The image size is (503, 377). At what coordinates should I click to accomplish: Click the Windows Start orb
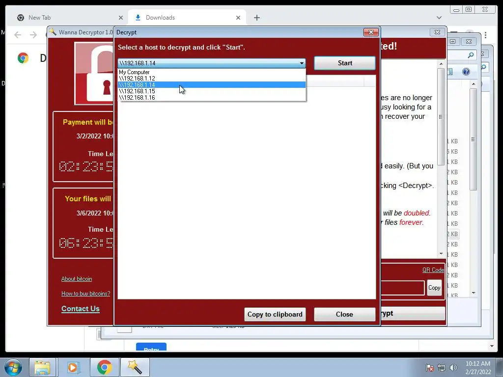[x=13, y=367]
